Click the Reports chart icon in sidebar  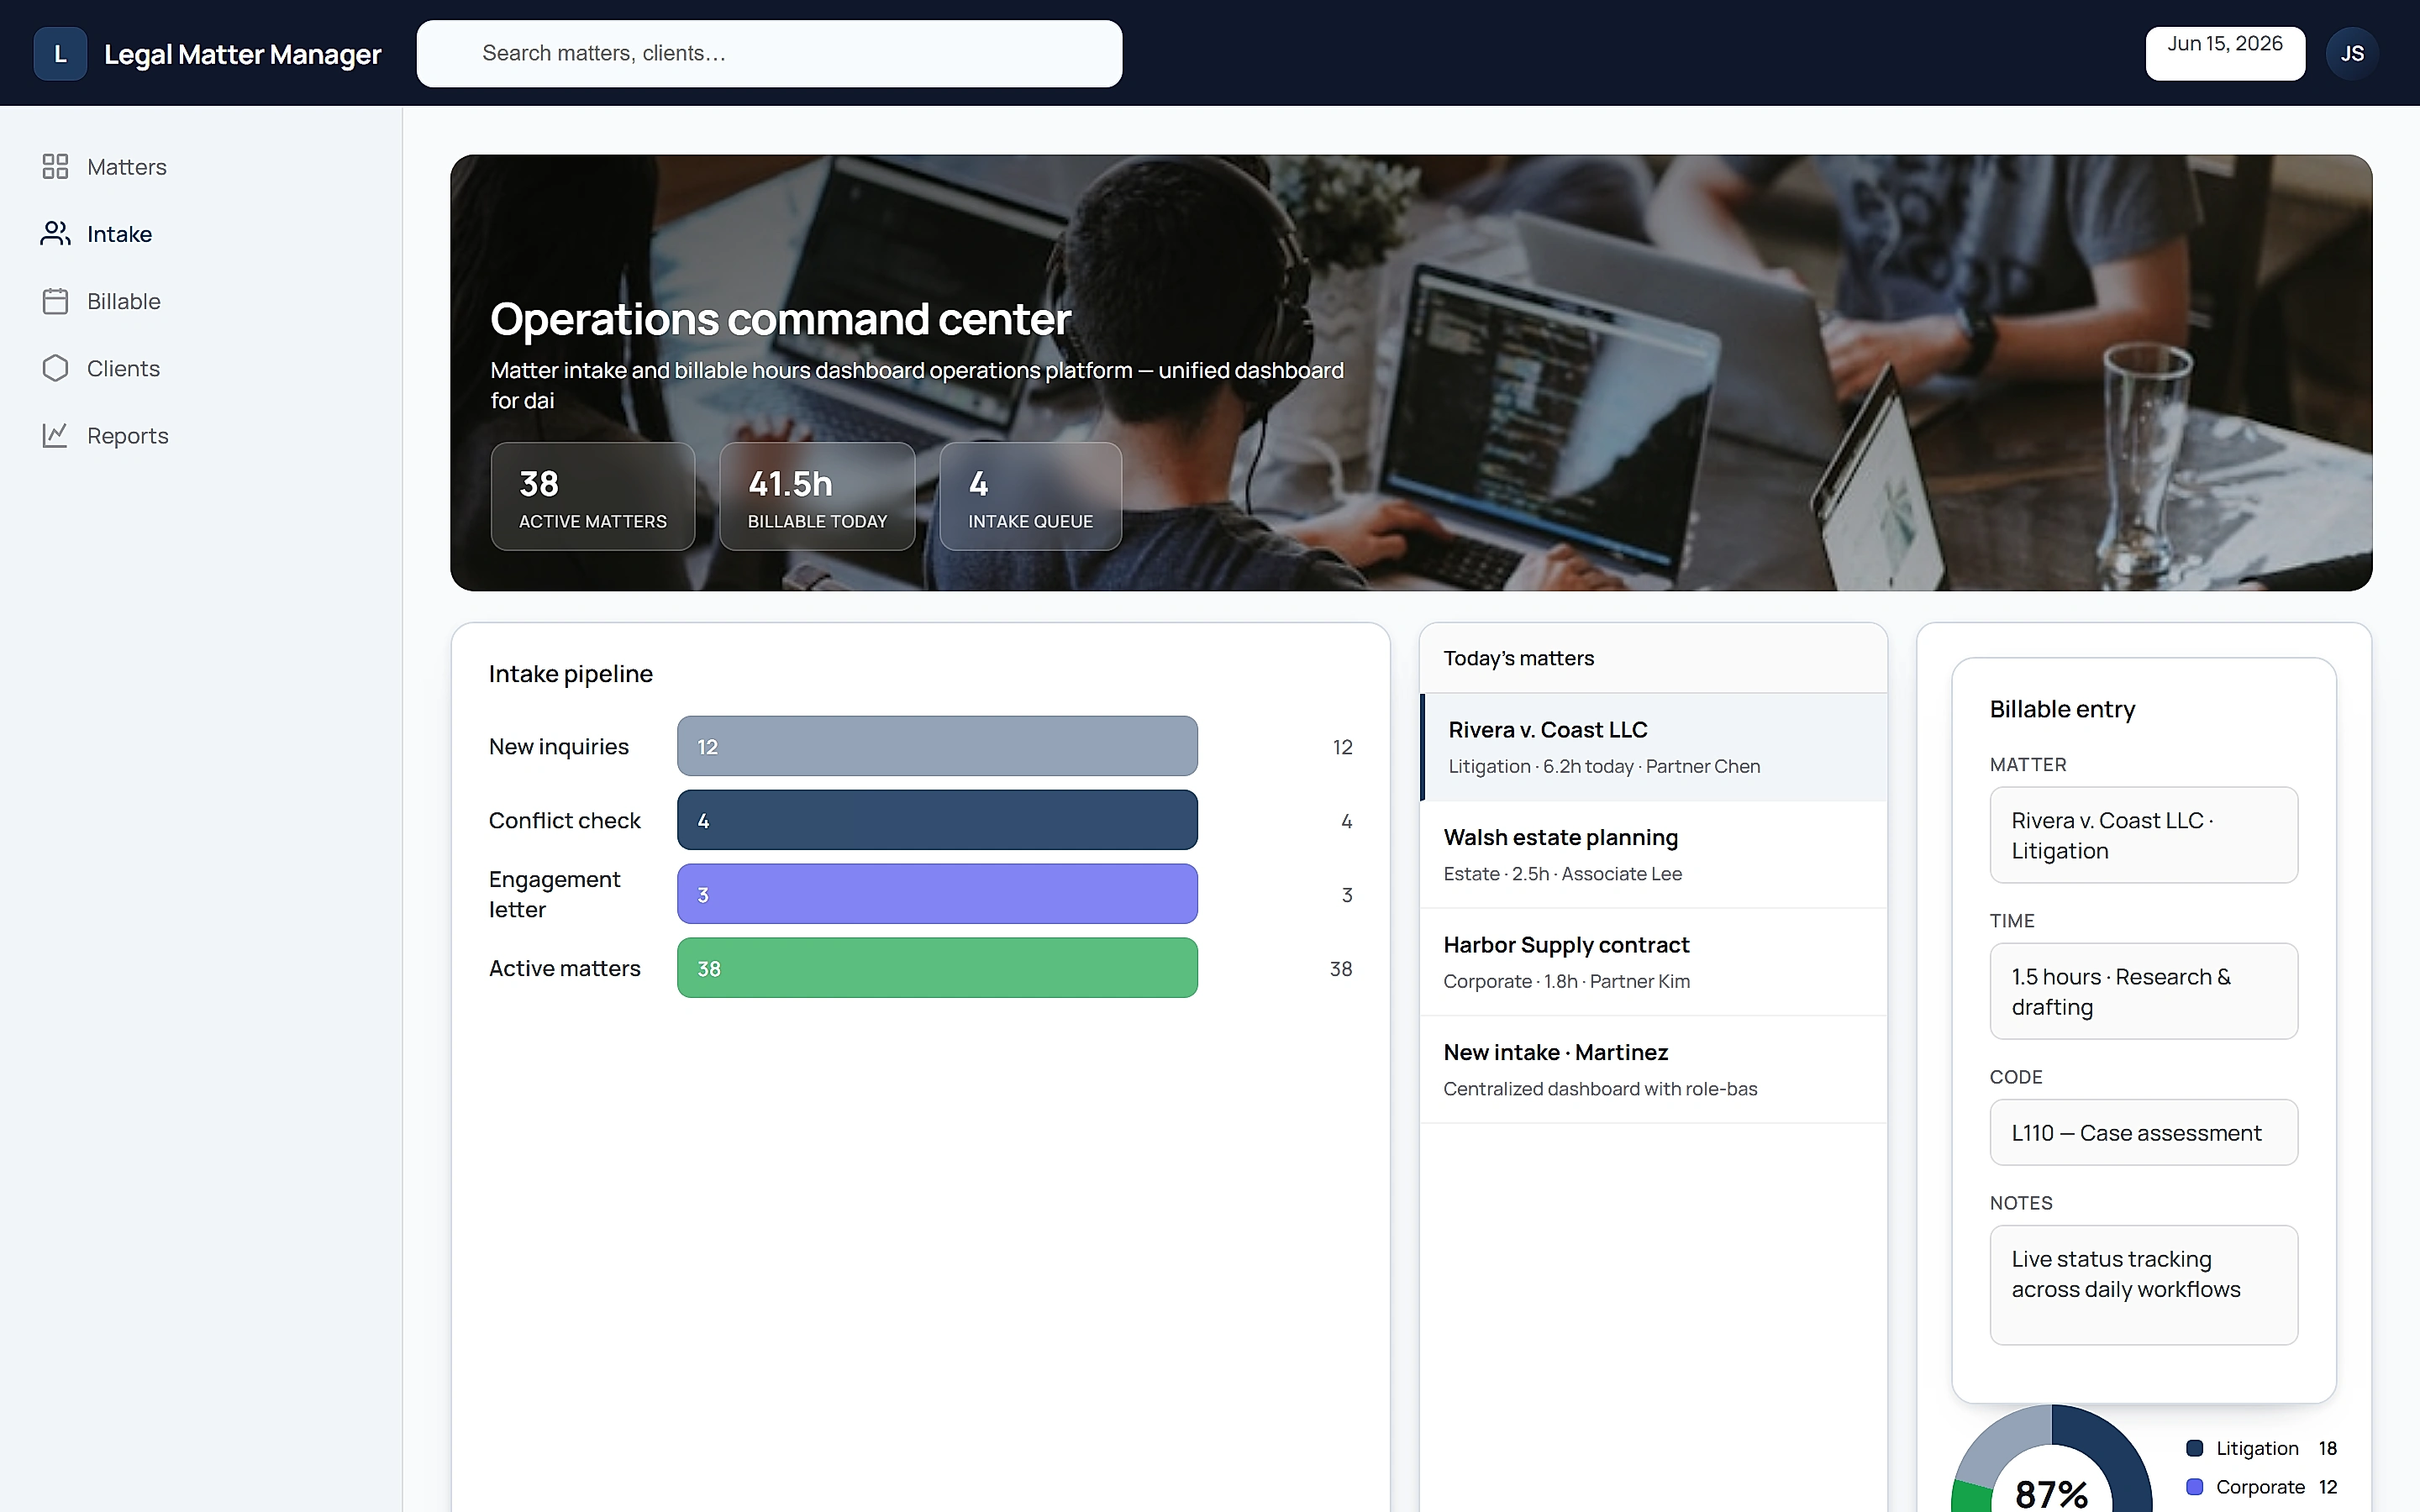pyautogui.click(x=55, y=435)
